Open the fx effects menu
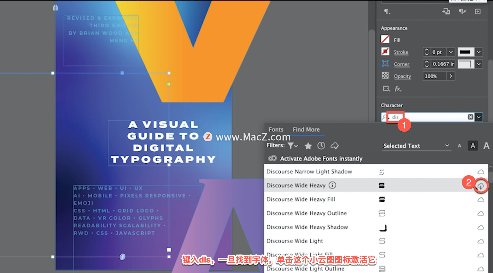This screenshot has height=273, width=493. (398, 89)
